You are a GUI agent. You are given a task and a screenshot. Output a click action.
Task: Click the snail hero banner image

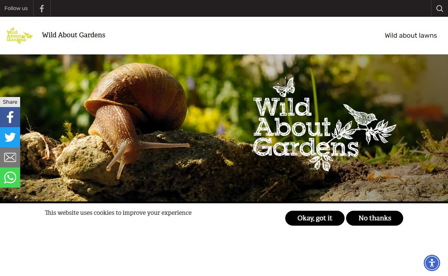224,128
